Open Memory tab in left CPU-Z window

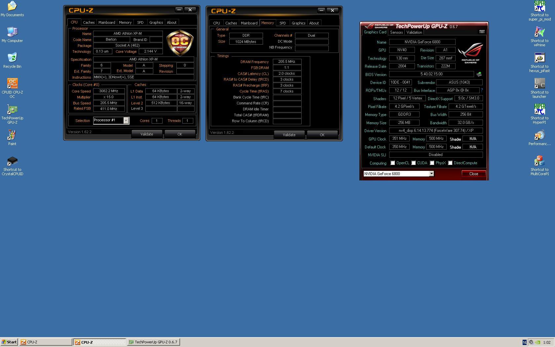(x=125, y=22)
